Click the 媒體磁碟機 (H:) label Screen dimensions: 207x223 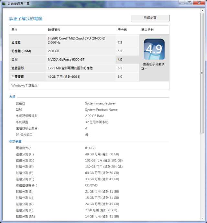point(27,185)
